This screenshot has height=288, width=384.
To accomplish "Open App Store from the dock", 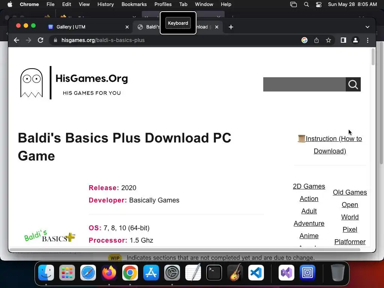I will [151, 273].
